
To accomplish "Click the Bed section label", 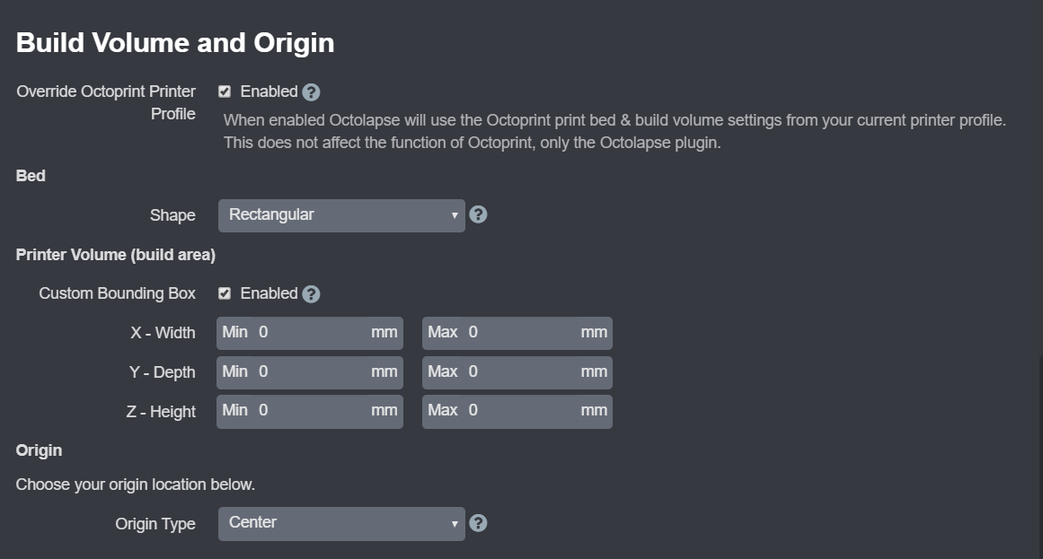I will (30, 175).
